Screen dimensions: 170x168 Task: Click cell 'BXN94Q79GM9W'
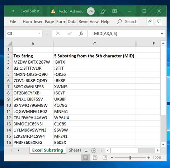[x=33, y=105]
